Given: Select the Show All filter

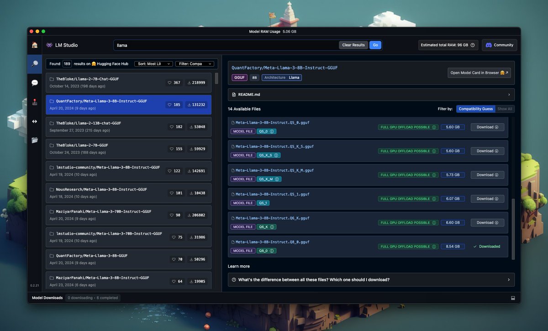Looking at the screenshot, I should tap(505, 109).
